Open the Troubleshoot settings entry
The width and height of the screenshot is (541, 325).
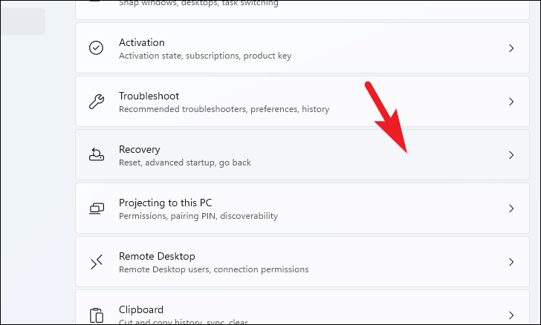(149, 96)
